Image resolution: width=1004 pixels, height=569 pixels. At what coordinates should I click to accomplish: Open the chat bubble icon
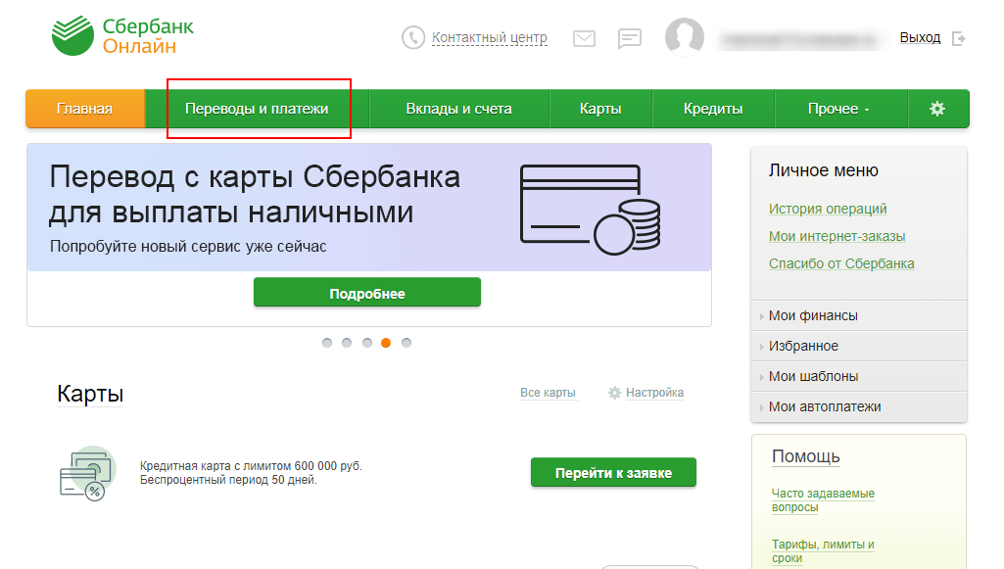pos(630,38)
